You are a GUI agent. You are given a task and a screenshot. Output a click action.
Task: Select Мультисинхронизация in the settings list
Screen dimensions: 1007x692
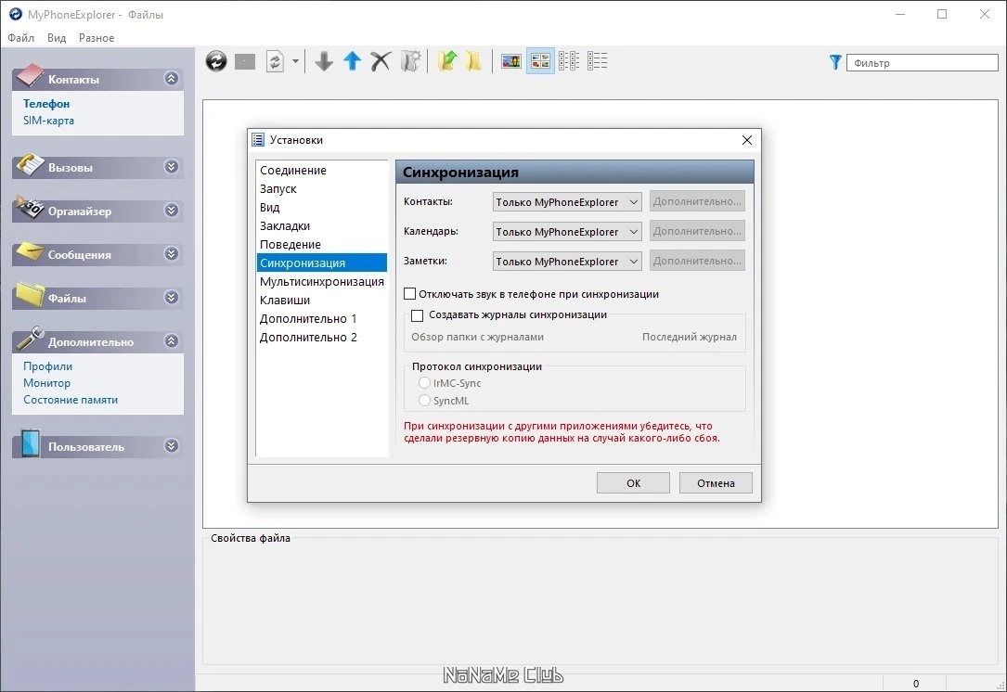tap(322, 281)
